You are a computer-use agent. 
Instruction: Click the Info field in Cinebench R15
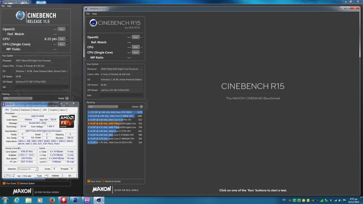pyautogui.click(x=121, y=95)
